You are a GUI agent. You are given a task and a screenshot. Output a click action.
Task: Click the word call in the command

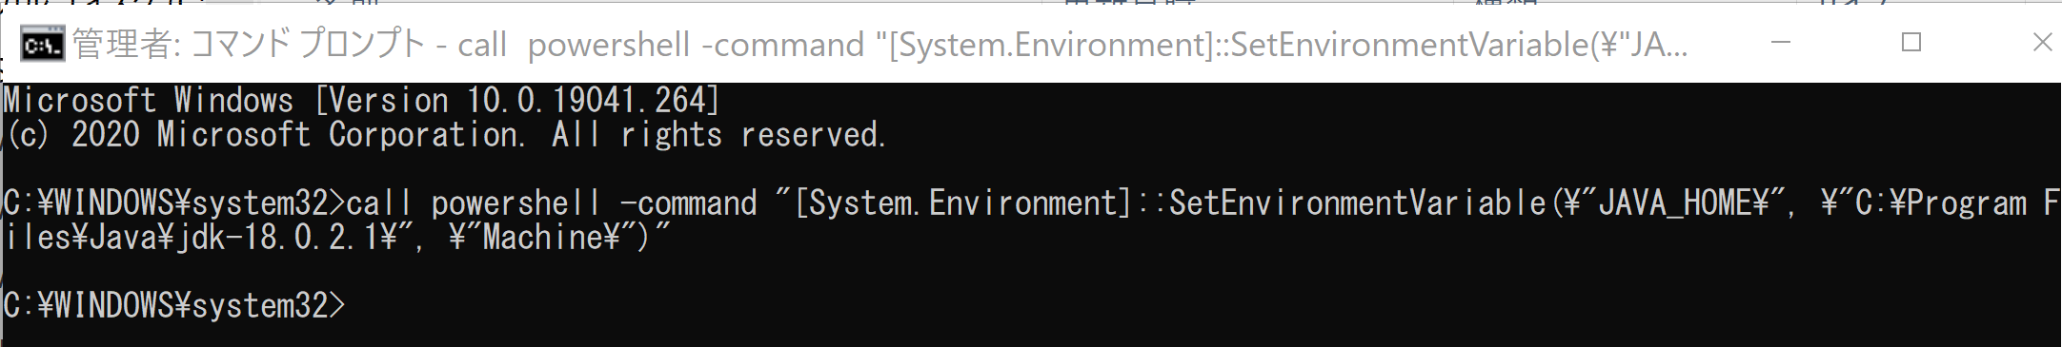click(379, 203)
